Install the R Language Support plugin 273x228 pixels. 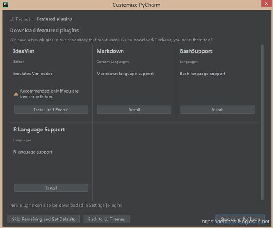pos(51,188)
